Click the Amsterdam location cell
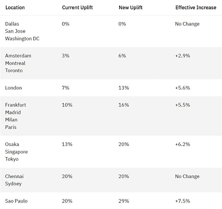 (x=18, y=56)
